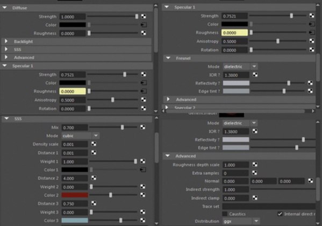Image resolution: width=322 pixels, height=226 pixels.
Task: Click the Anisotropy slider in the left panel
Action: coord(113,100)
